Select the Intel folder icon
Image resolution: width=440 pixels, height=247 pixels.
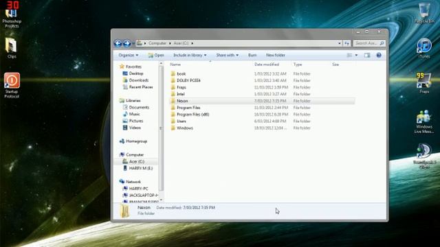[x=173, y=94]
